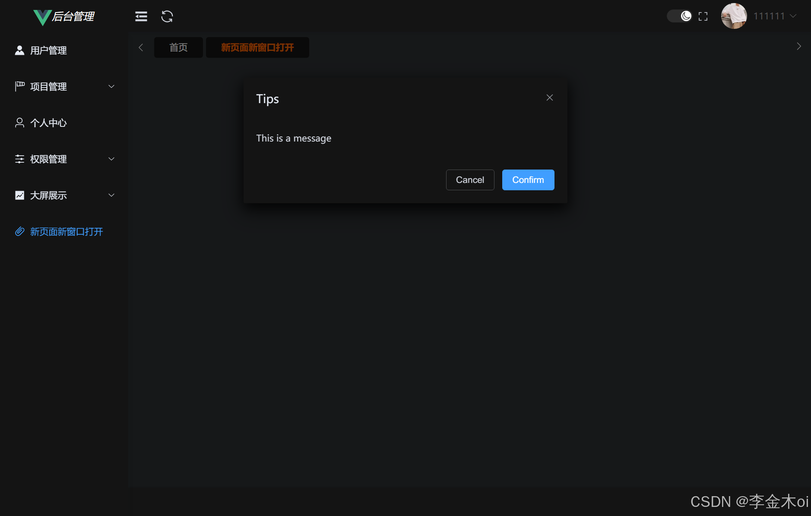Viewport: 811px width, 516px height.
Task: Click the 个人中心 person icon
Action: 19,123
